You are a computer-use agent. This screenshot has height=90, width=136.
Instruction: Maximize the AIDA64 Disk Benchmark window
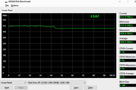pyautogui.click(x=127, y=1)
